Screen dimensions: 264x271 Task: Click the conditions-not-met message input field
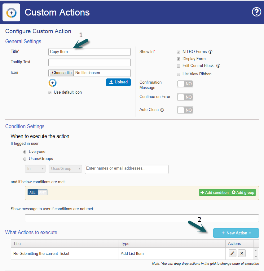tap(142, 218)
